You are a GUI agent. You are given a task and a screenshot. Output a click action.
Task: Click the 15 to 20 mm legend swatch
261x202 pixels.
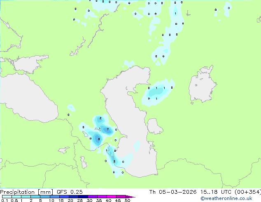[64, 197]
